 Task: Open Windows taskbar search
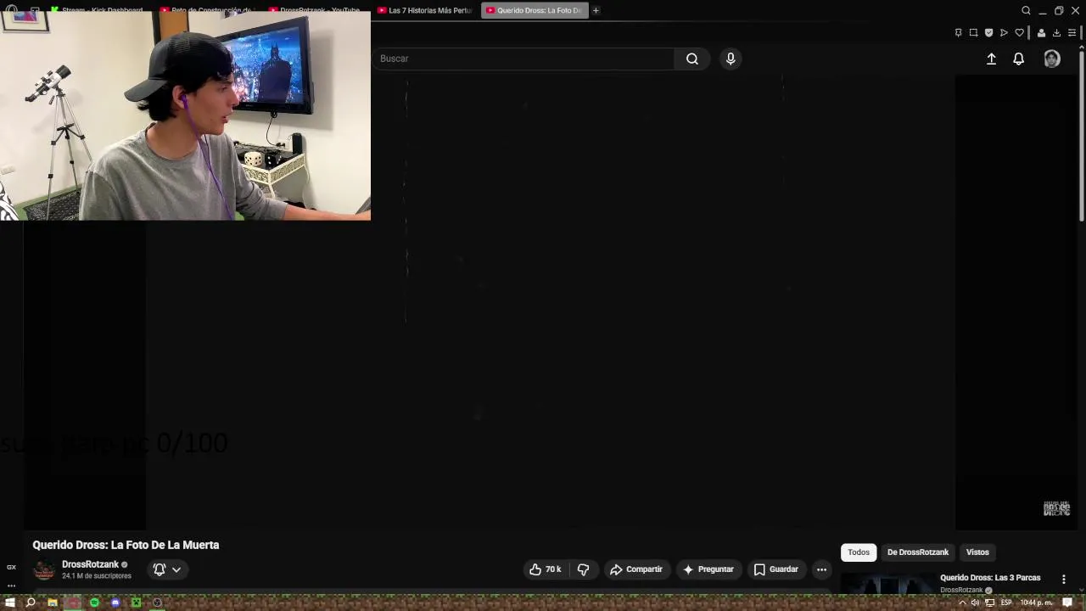[x=31, y=603]
